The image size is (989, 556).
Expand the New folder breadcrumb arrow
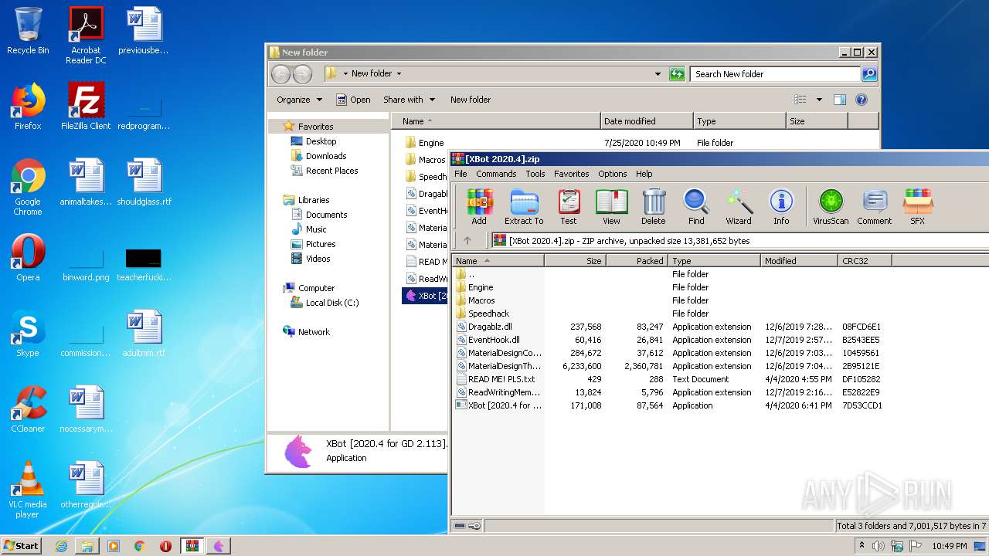399,74
